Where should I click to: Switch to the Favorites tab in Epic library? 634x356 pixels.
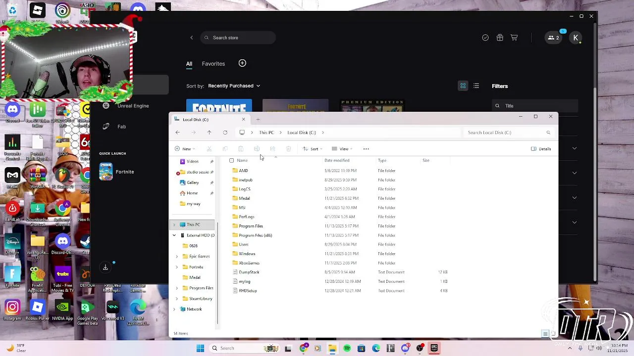coord(213,64)
